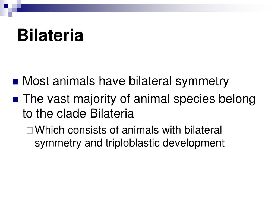
Task: Click text 'Most animals have bilateral symmetry'
Action: click(x=126, y=81)
